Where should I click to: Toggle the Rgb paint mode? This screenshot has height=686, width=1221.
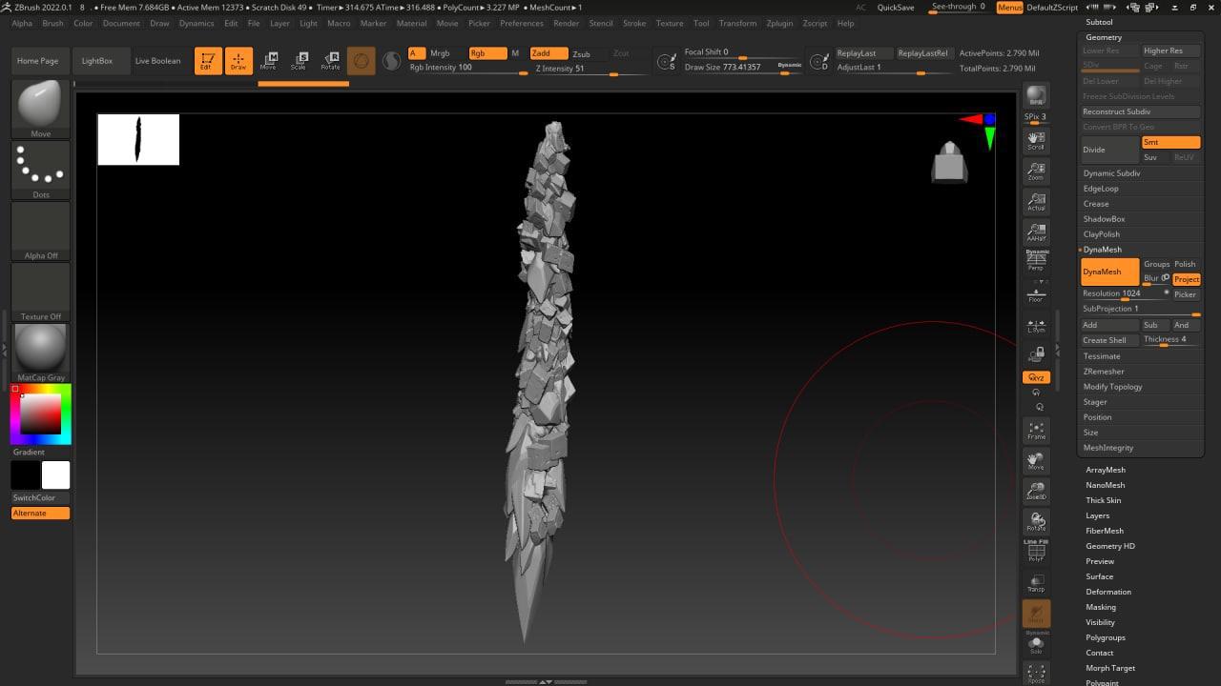point(486,53)
